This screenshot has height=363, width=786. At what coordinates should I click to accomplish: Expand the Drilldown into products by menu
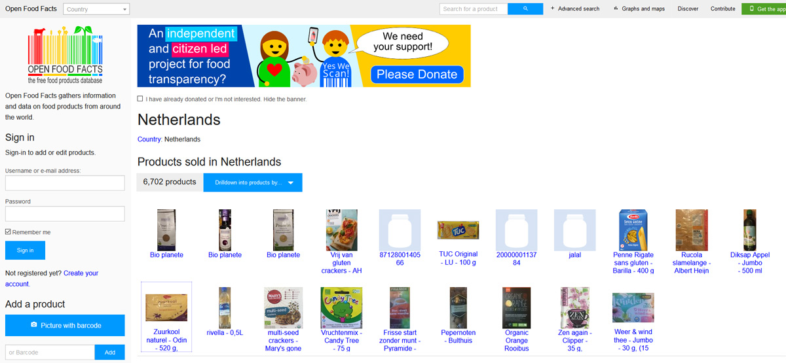(x=253, y=182)
